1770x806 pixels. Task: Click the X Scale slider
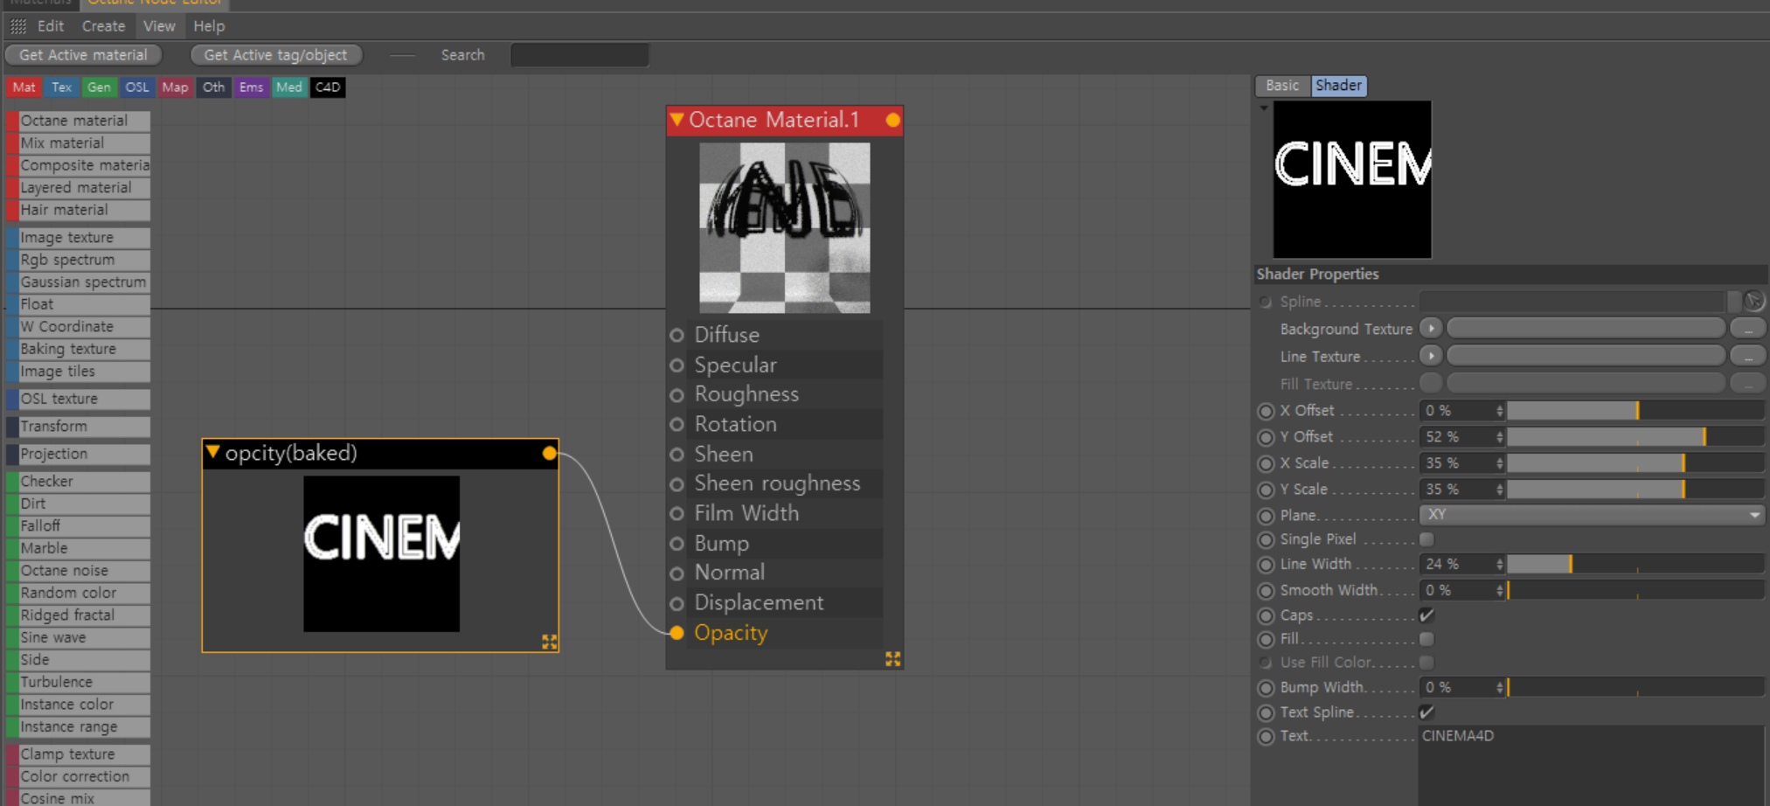click(1635, 463)
